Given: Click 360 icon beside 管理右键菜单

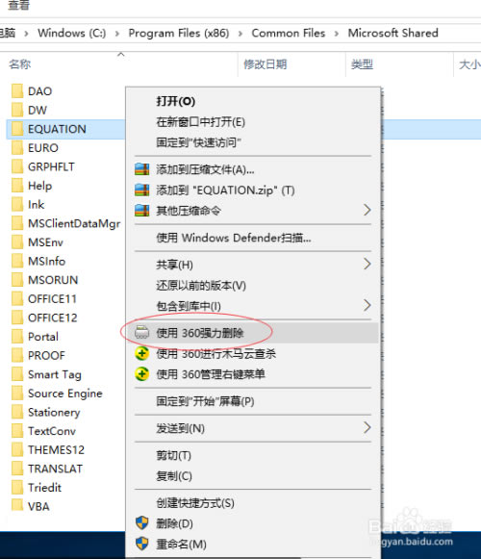Looking at the screenshot, I should tap(142, 374).
